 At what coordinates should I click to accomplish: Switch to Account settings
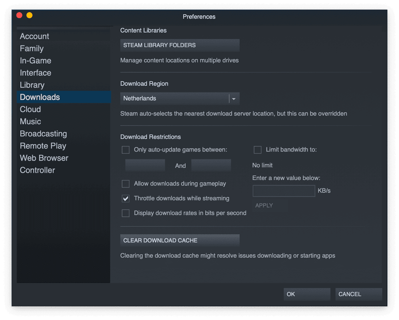coord(34,36)
